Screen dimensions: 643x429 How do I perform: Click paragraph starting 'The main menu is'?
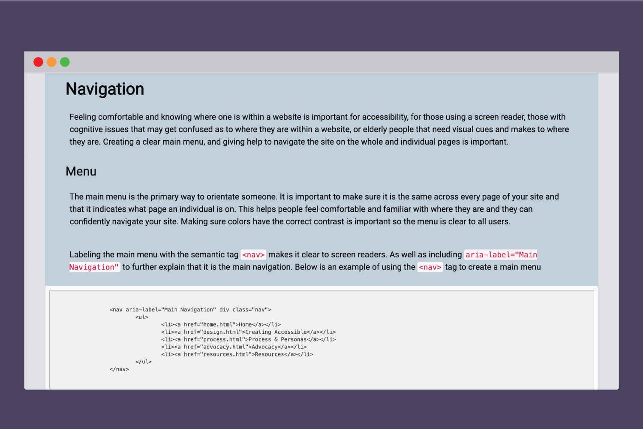click(x=314, y=209)
